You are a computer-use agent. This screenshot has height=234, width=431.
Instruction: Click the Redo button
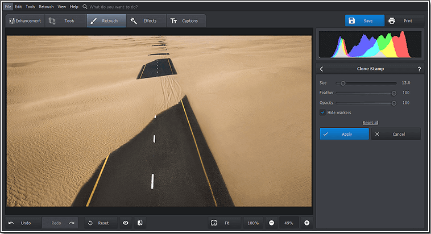[x=60, y=223]
